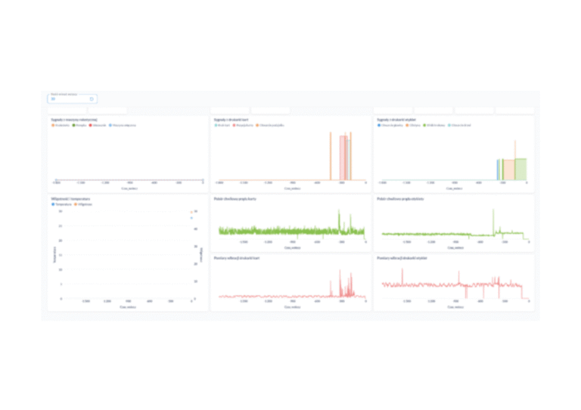Click the green shaded area in label printer signals chart

pos(520,169)
